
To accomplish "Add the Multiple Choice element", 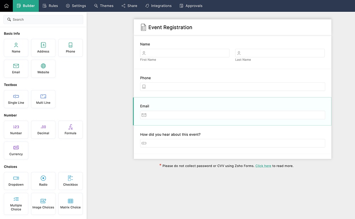I will [16, 204].
